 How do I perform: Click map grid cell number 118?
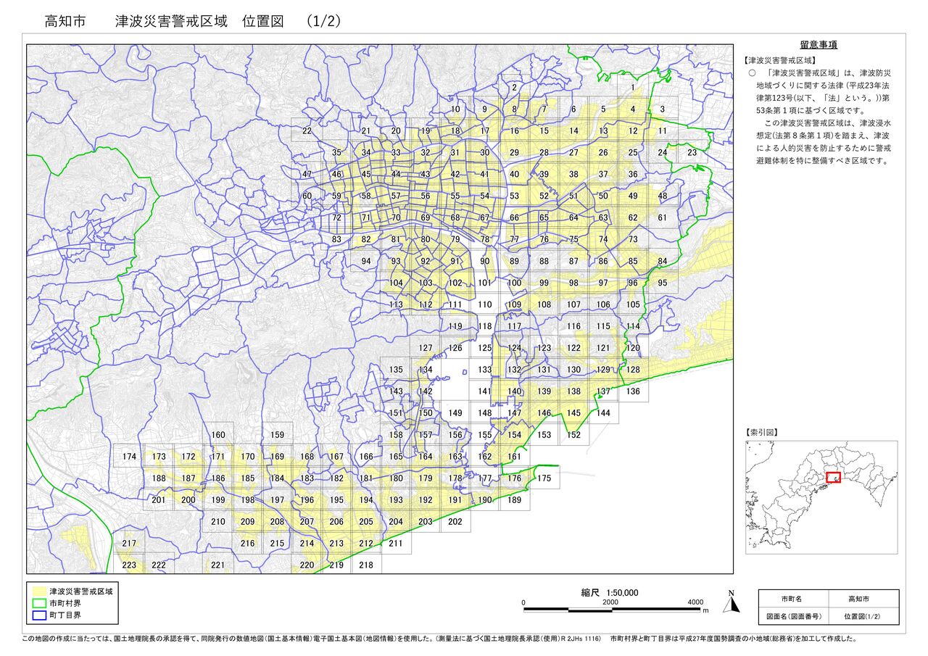click(485, 327)
